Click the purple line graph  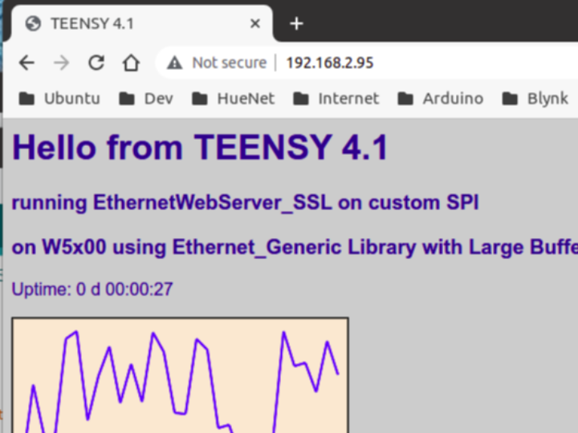coord(180,375)
